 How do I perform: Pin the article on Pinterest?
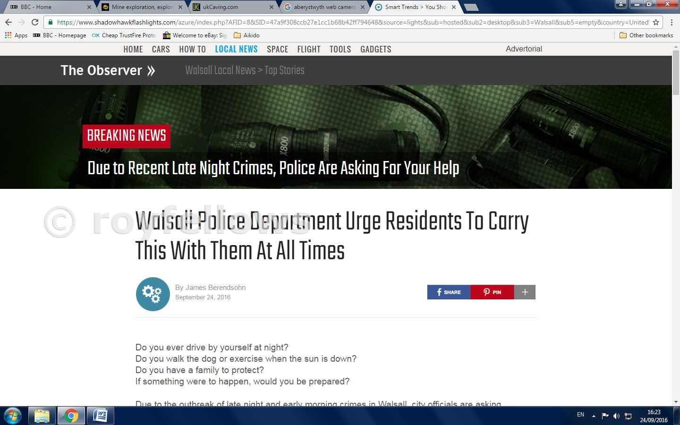click(492, 292)
